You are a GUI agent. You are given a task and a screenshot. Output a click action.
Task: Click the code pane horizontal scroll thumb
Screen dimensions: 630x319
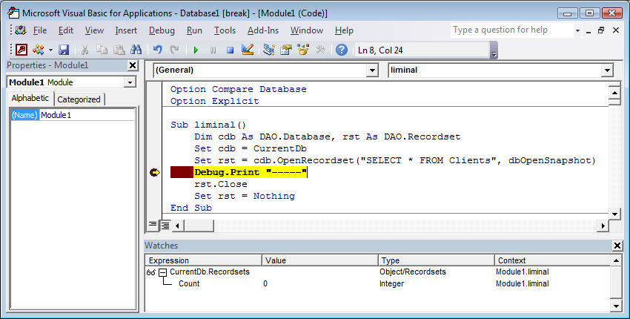click(x=199, y=226)
